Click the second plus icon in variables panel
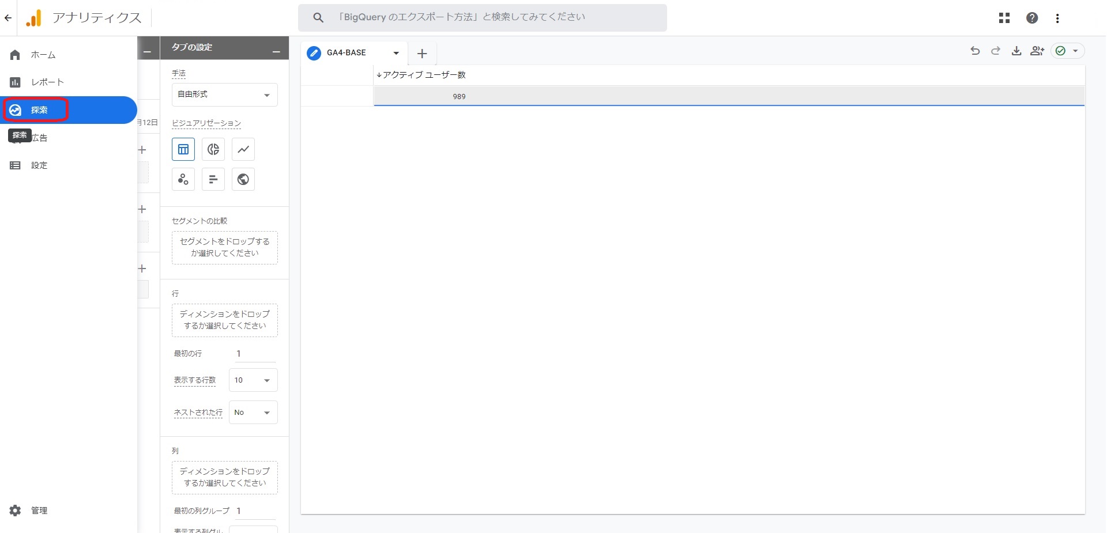Viewport: 1107px width, 533px height. tap(142, 209)
